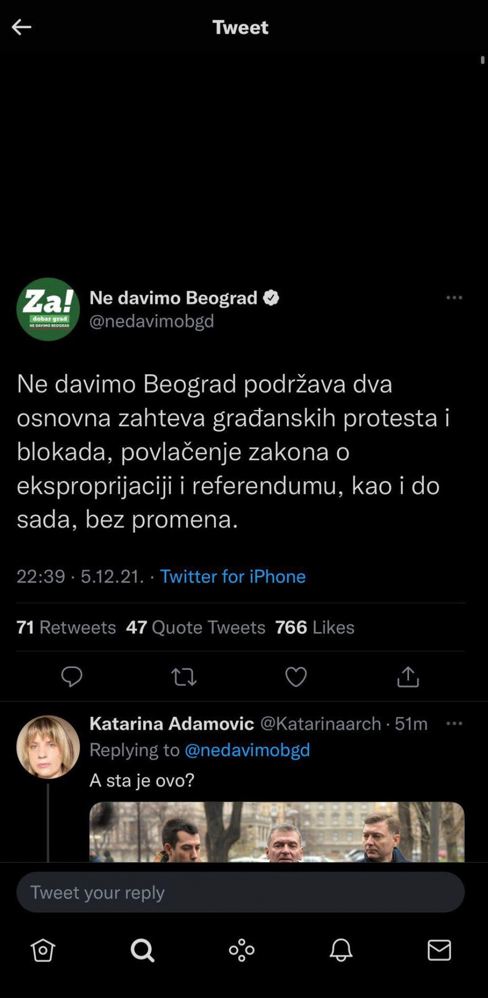
Task: Open the more options menu on the main tweet
Action: point(454,298)
